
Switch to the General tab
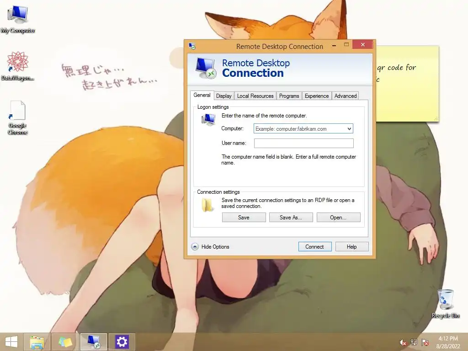202,95
